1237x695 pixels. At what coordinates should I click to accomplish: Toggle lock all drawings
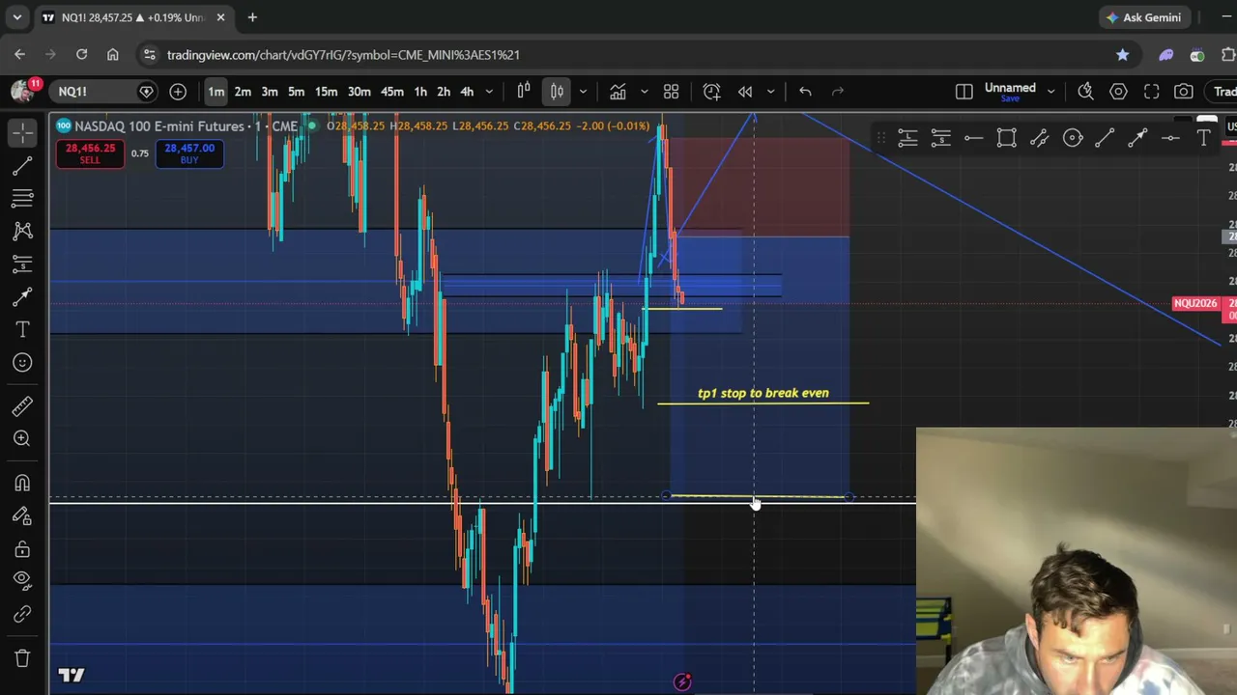pyautogui.click(x=22, y=548)
